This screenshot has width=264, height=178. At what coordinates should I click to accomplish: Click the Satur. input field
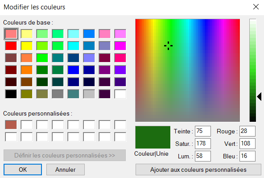pyautogui.click(x=203, y=144)
